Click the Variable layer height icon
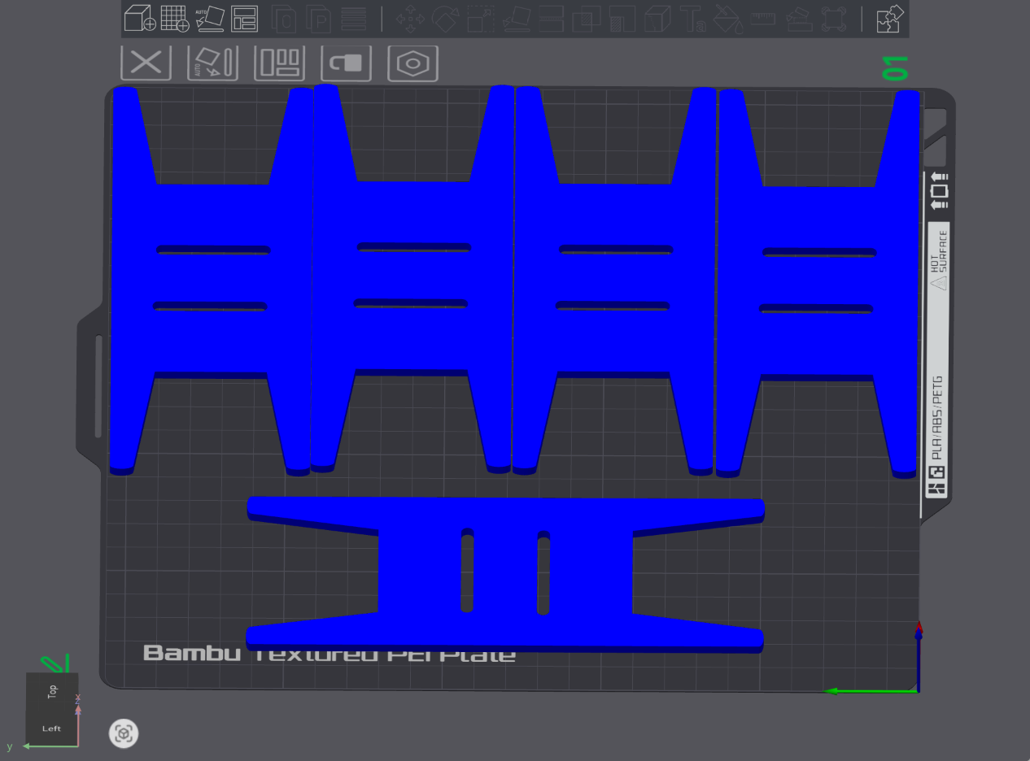The height and width of the screenshot is (761, 1030). (x=353, y=18)
